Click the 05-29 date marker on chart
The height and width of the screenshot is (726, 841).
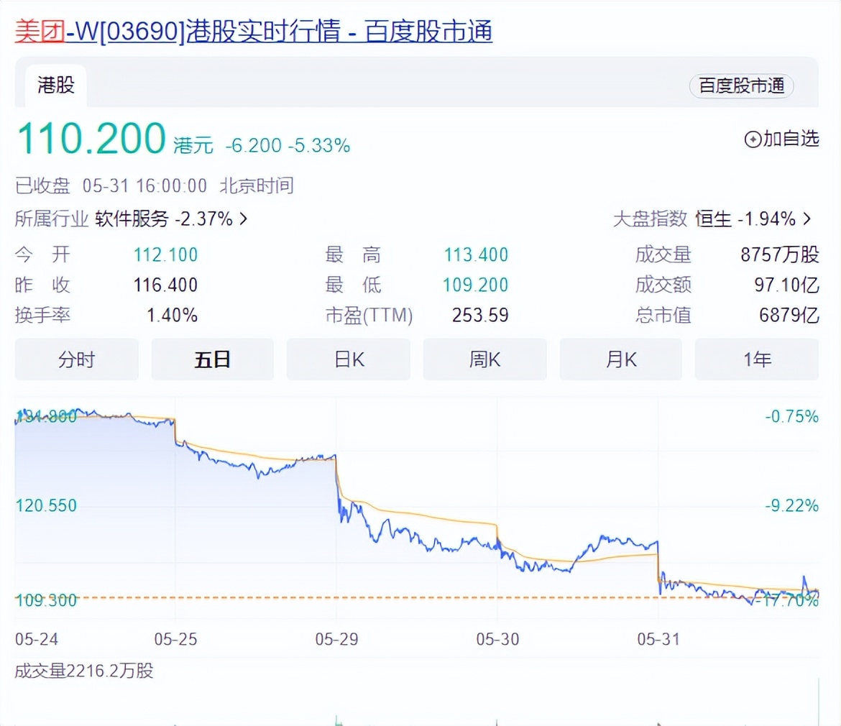click(336, 638)
